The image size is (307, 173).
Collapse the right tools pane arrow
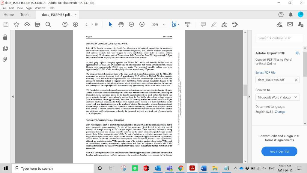pos(249,97)
